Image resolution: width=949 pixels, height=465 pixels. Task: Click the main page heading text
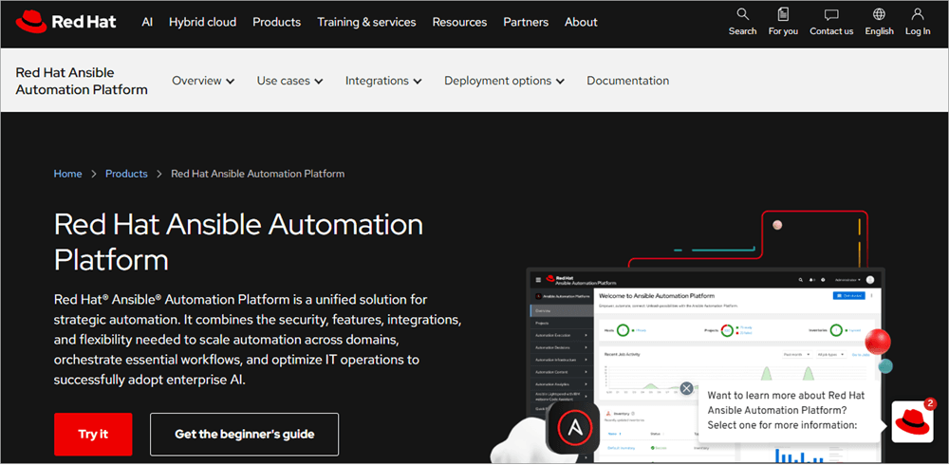[238, 242]
